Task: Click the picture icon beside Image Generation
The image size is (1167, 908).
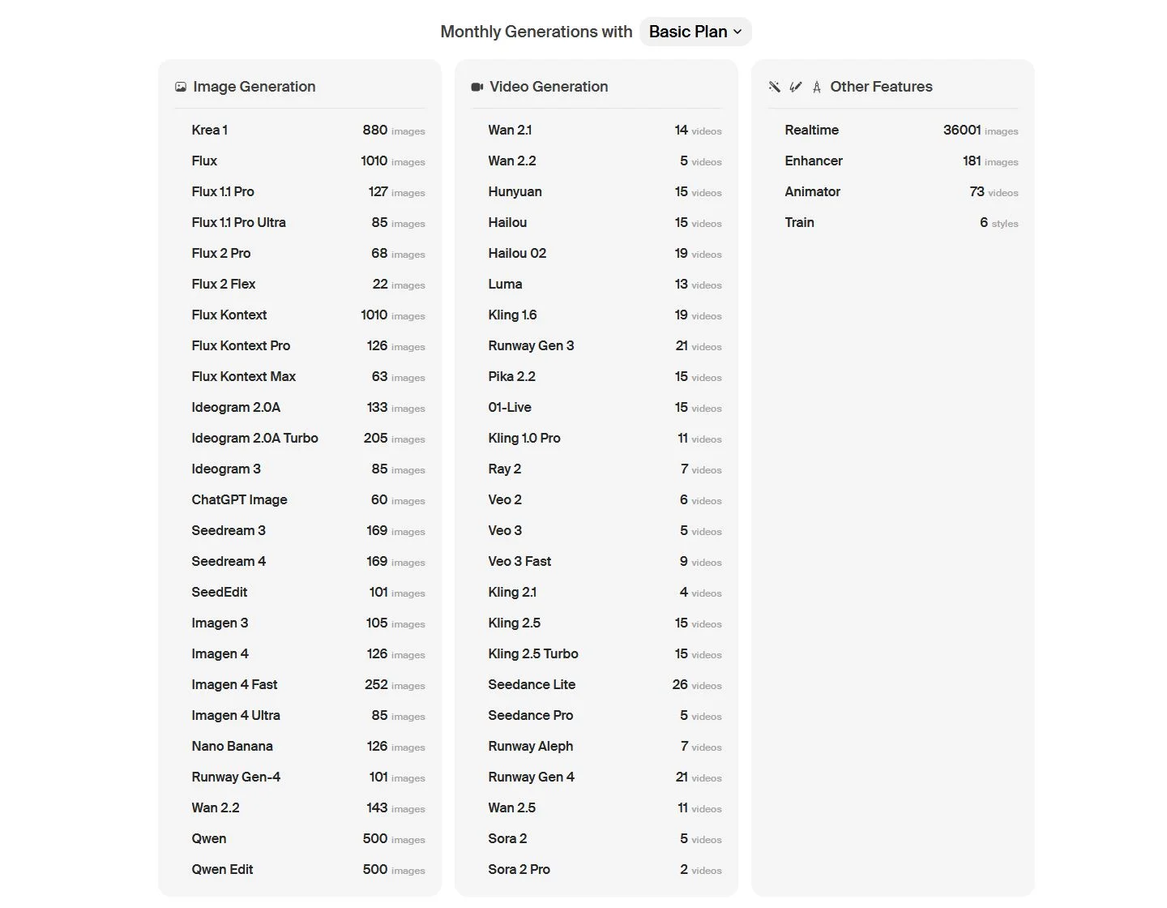Action: (x=181, y=87)
